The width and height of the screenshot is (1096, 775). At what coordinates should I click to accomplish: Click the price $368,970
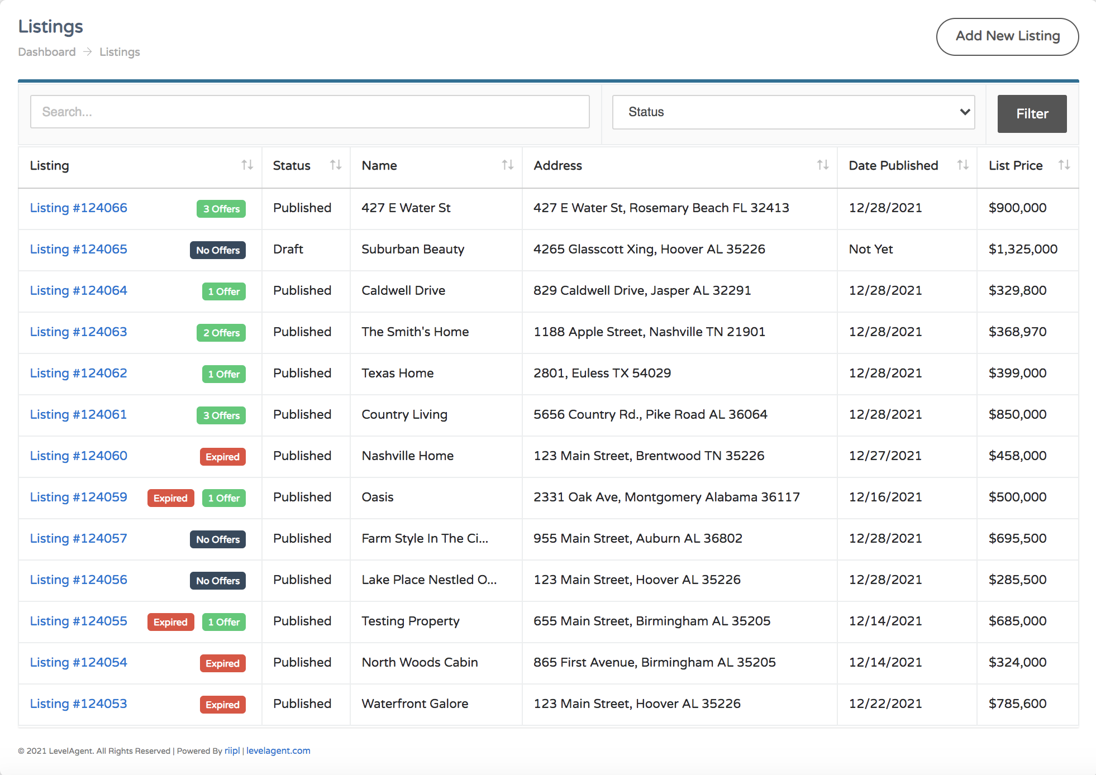[1017, 332]
